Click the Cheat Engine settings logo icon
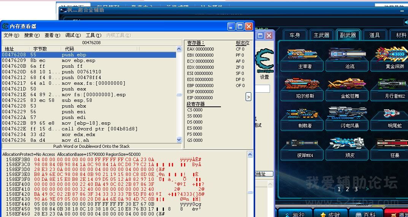Screen dimensions: 408x217 click(x=265, y=61)
